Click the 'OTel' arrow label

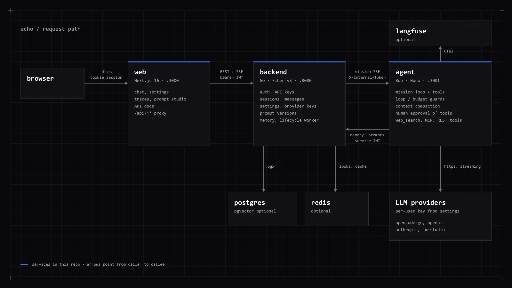449,51
